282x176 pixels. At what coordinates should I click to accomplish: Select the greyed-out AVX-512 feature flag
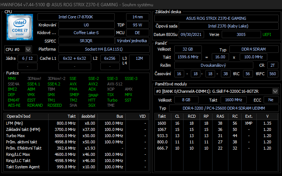[x=115, y=84]
